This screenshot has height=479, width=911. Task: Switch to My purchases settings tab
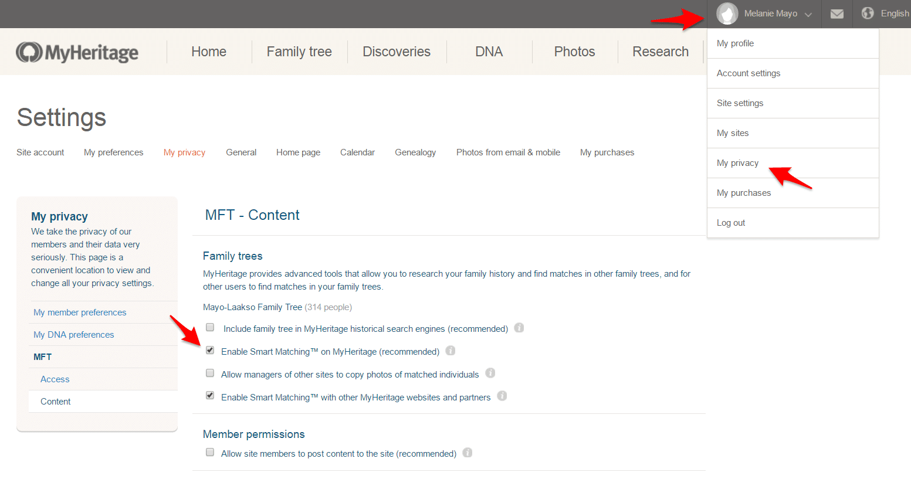point(607,152)
